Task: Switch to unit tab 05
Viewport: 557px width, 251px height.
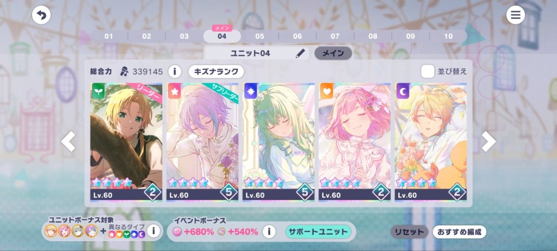Action: pos(259,36)
